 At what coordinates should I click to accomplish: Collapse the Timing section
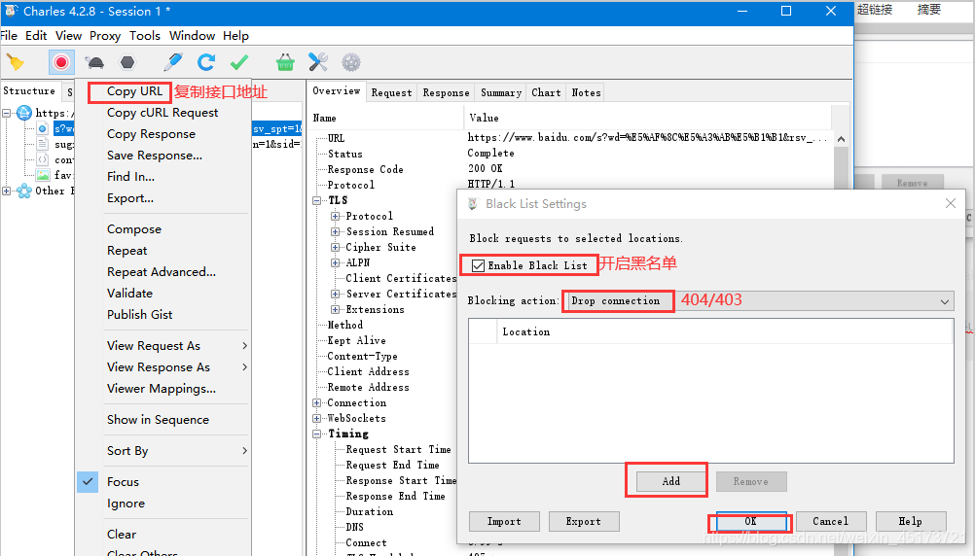point(316,434)
